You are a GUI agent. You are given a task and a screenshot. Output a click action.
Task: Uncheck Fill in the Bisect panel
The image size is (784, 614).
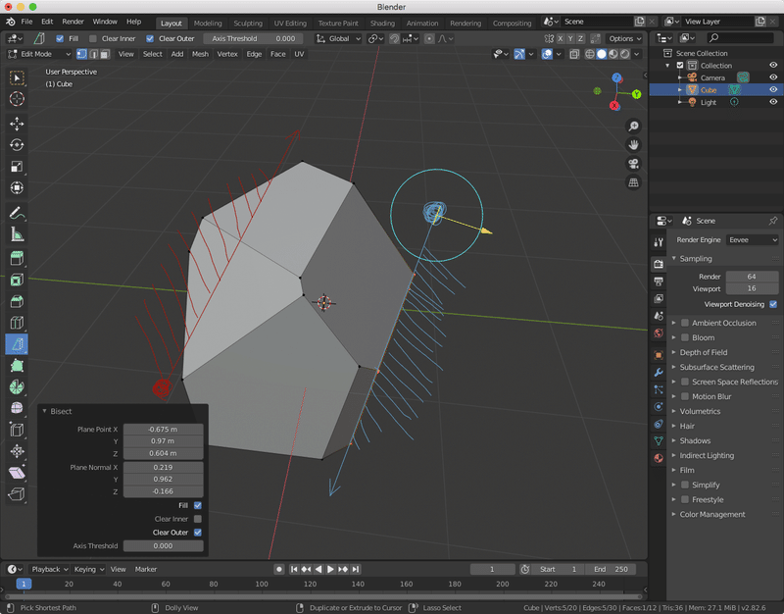pyautogui.click(x=198, y=505)
